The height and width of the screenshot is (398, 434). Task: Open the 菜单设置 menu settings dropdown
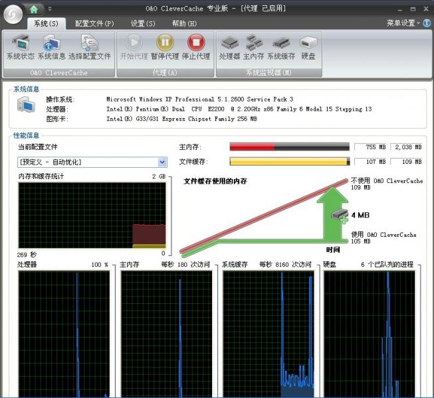point(403,23)
